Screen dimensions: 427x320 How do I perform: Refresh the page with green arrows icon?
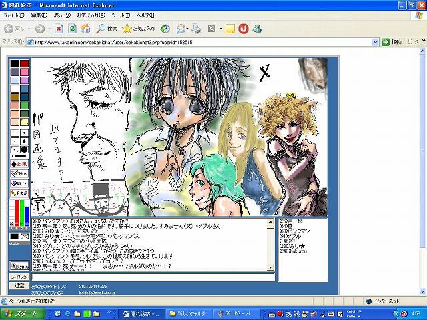tap(72, 29)
